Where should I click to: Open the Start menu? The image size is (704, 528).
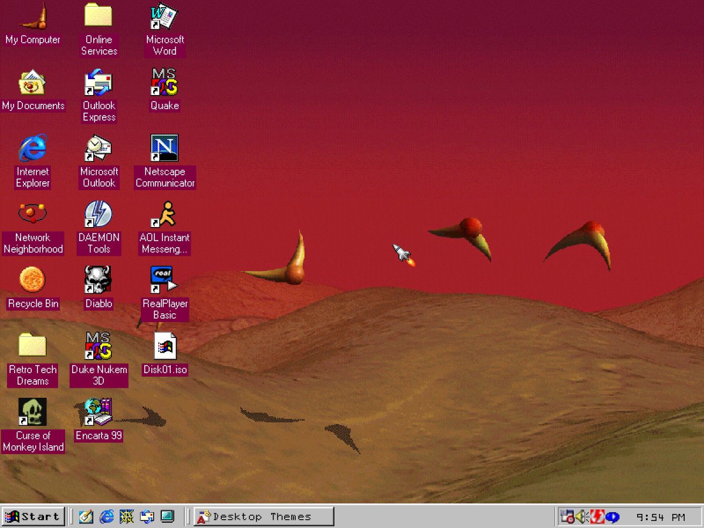pos(33,517)
